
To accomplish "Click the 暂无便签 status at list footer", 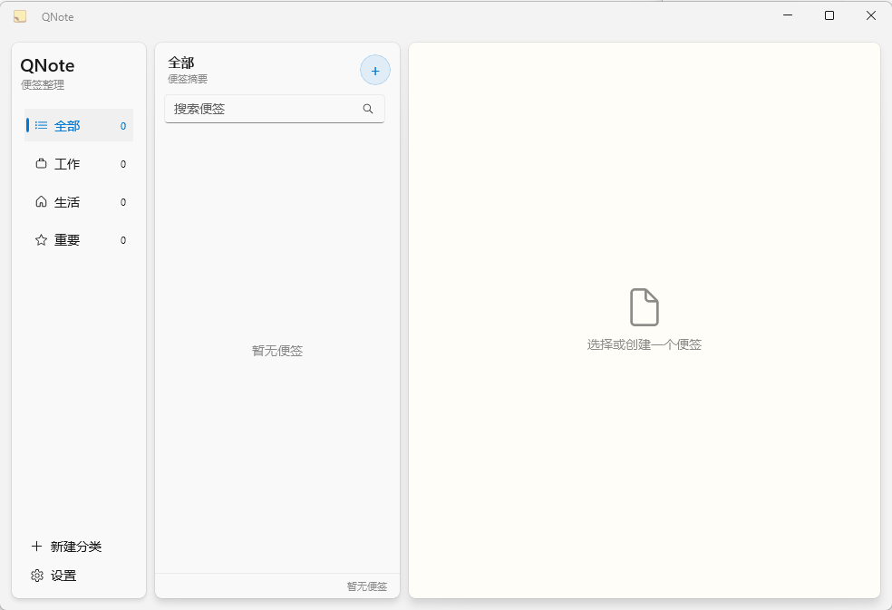I will (367, 586).
